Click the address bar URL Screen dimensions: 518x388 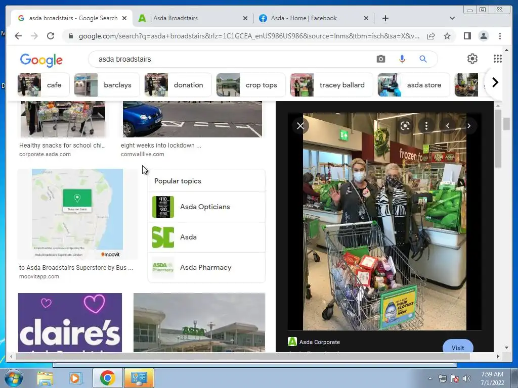(x=249, y=36)
